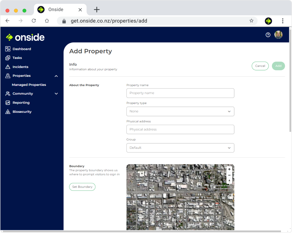Image resolution: width=292 pixels, height=233 pixels.
Task: Zoom in on the boundary map
Action: point(229,169)
